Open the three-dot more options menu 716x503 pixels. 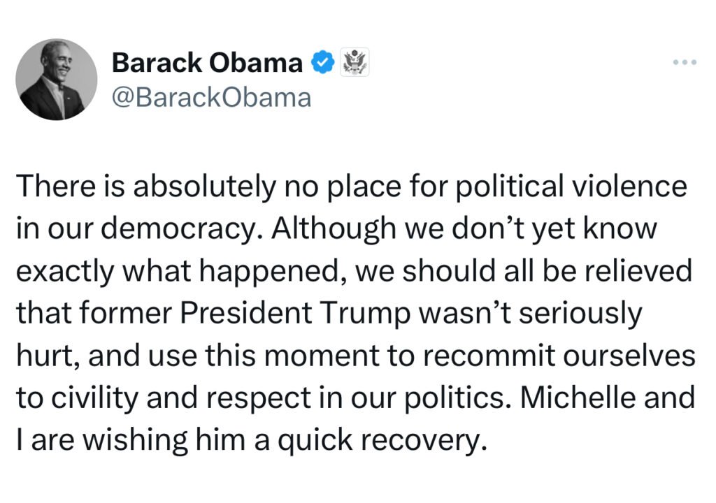(x=685, y=62)
